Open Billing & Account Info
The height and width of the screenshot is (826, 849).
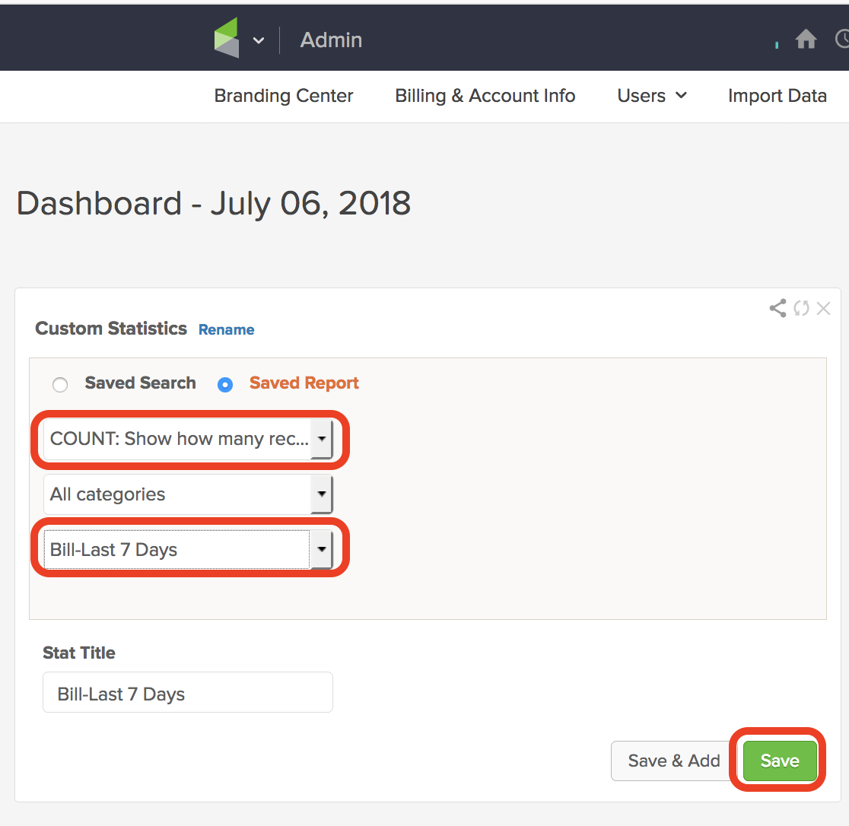point(485,96)
